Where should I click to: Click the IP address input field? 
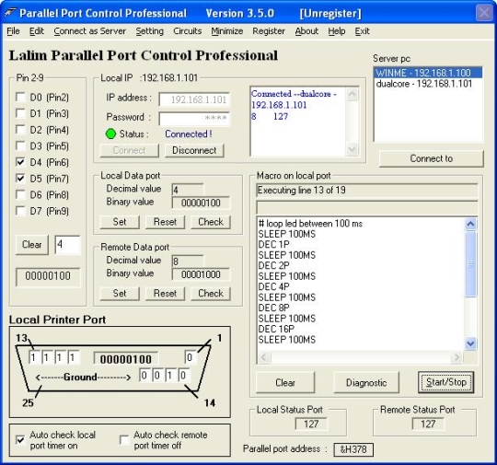(194, 99)
